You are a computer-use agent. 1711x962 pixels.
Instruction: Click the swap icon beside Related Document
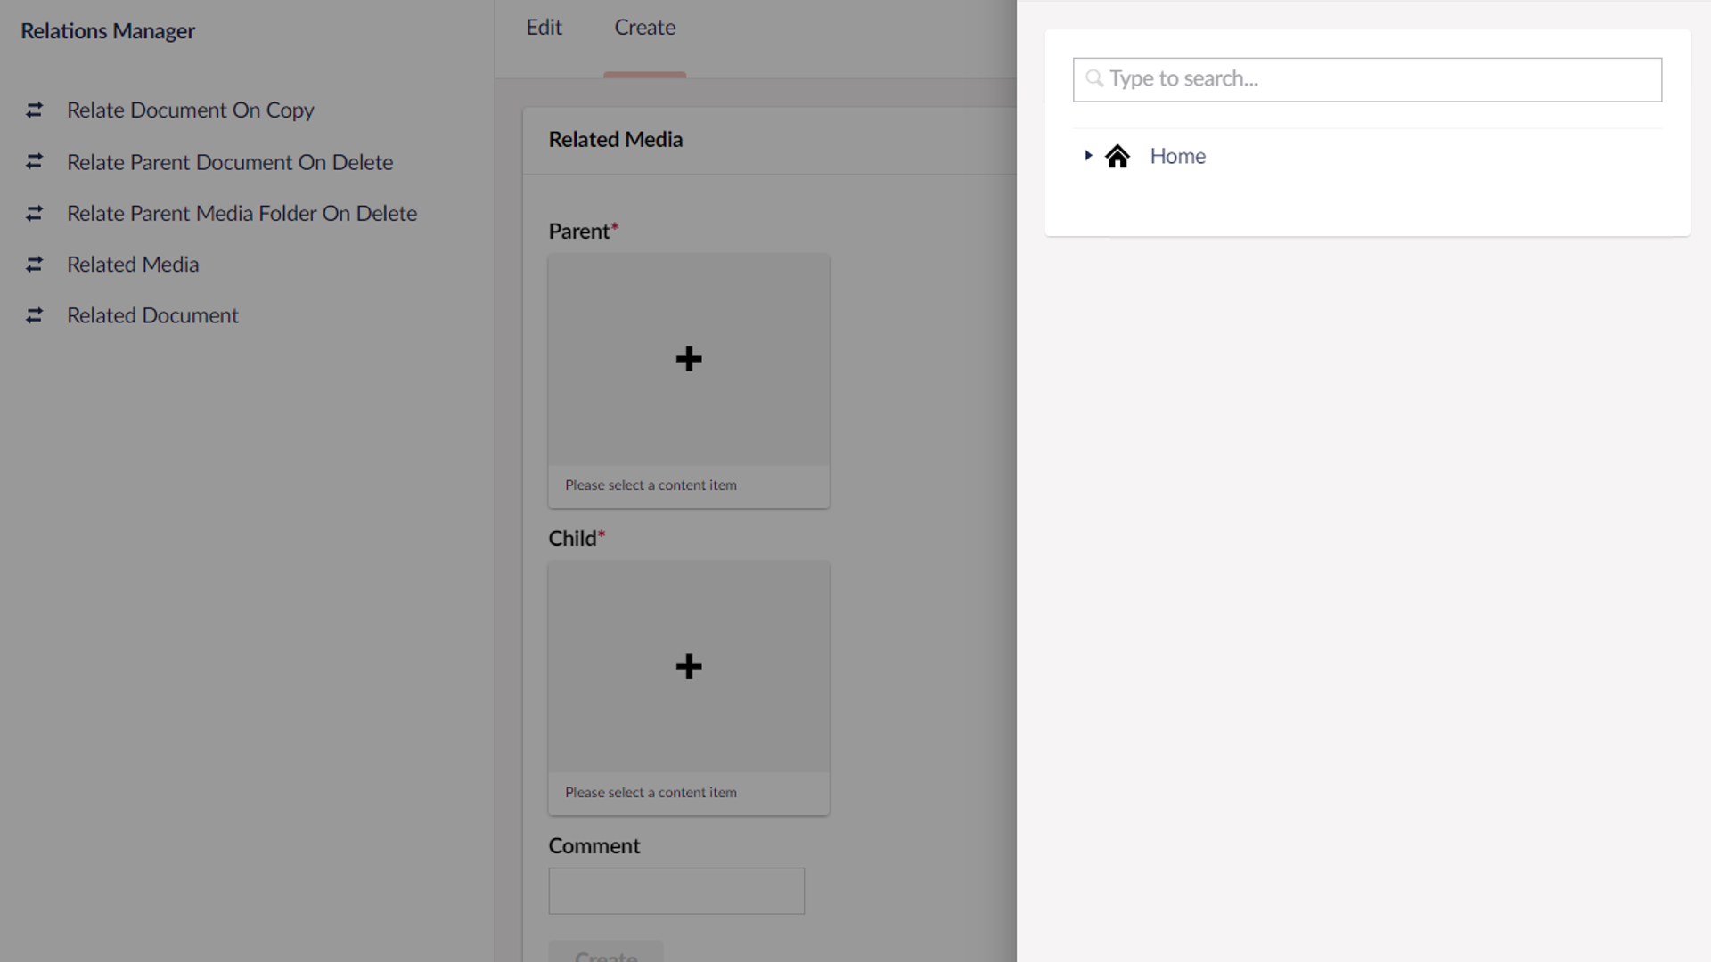click(35, 314)
